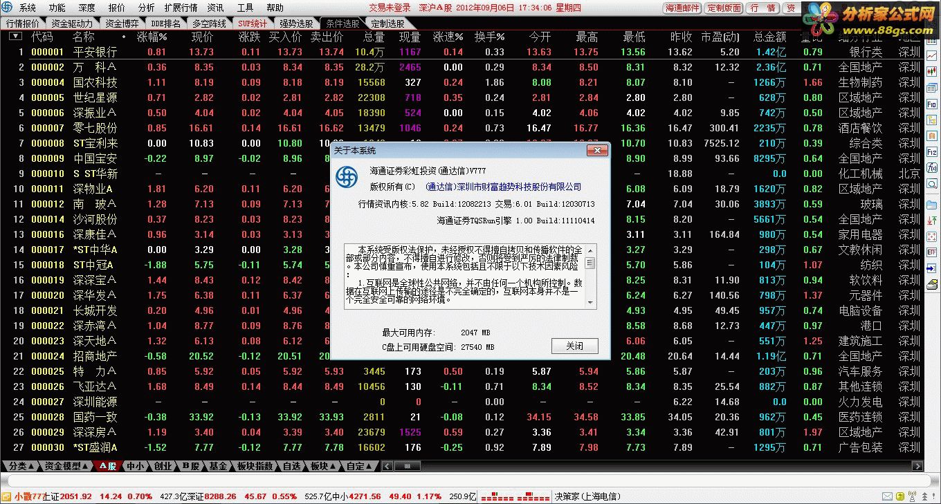Click the license text scroll-up arrow

click(590, 249)
